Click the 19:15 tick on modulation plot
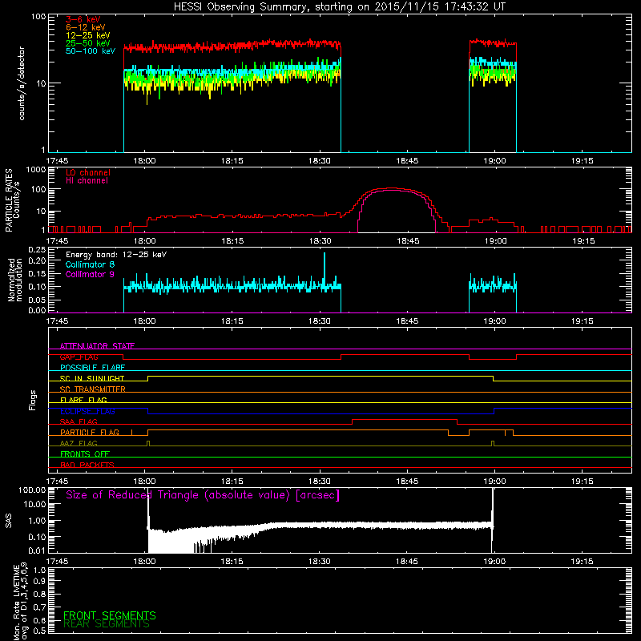The width and height of the screenshot is (641, 641). click(583, 321)
